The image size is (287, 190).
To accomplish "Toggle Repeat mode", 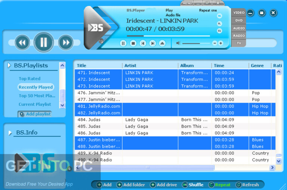I will tap(219, 185).
